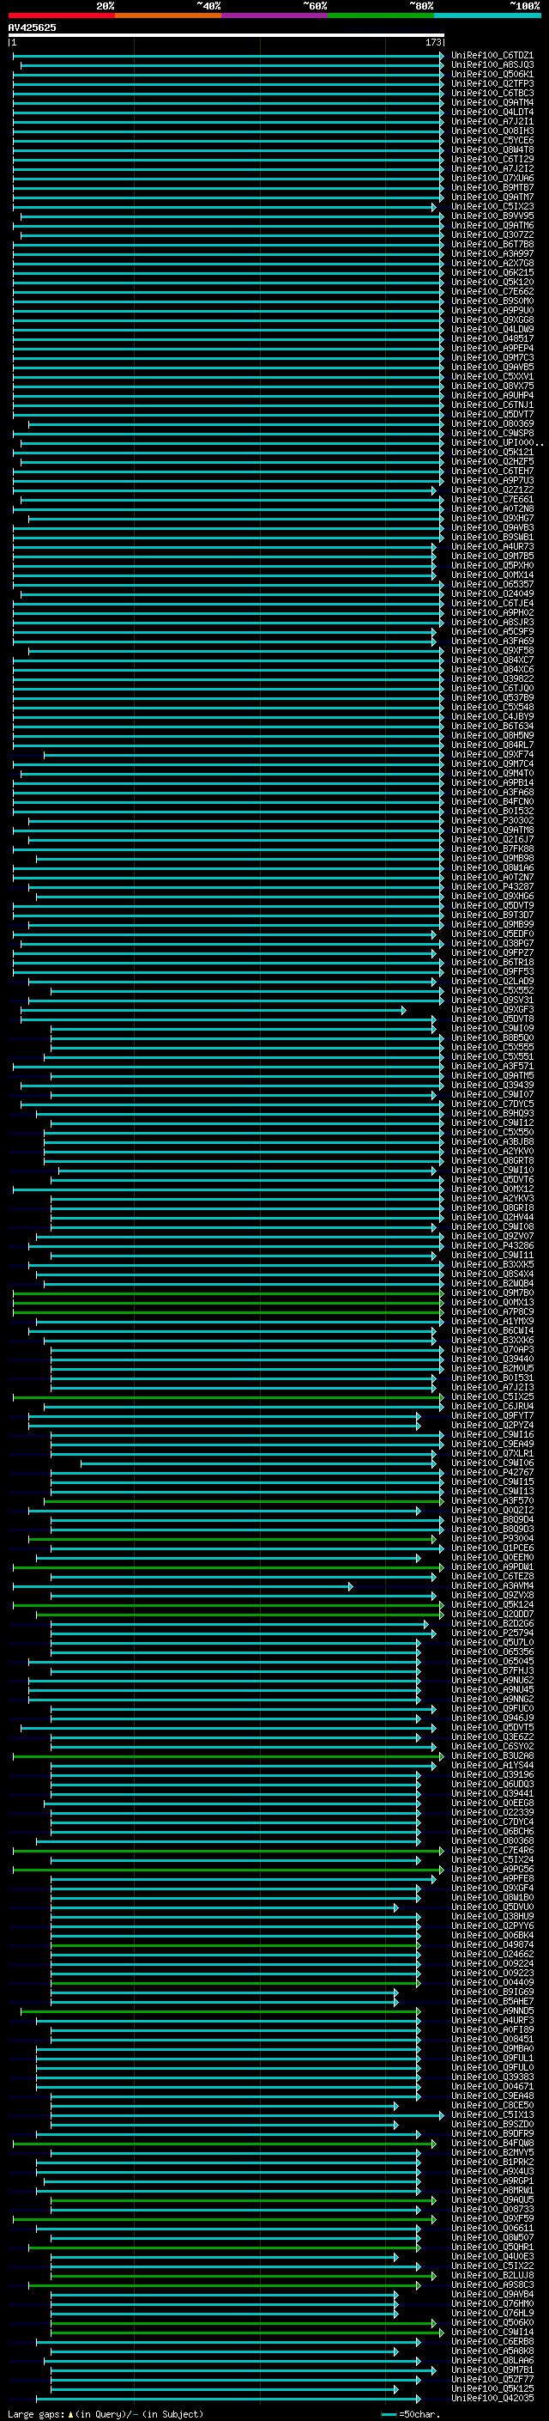The height and width of the screenshot is (2421, 549).
Task: Click the UniRef100_Q7XUA6 label
Action: tap(492, 179)
